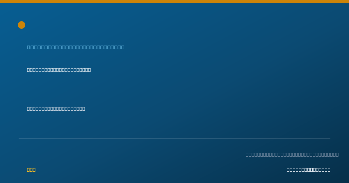Click the orange bar along the top edge
Screen dimensions: 349x183
(174, 1)
